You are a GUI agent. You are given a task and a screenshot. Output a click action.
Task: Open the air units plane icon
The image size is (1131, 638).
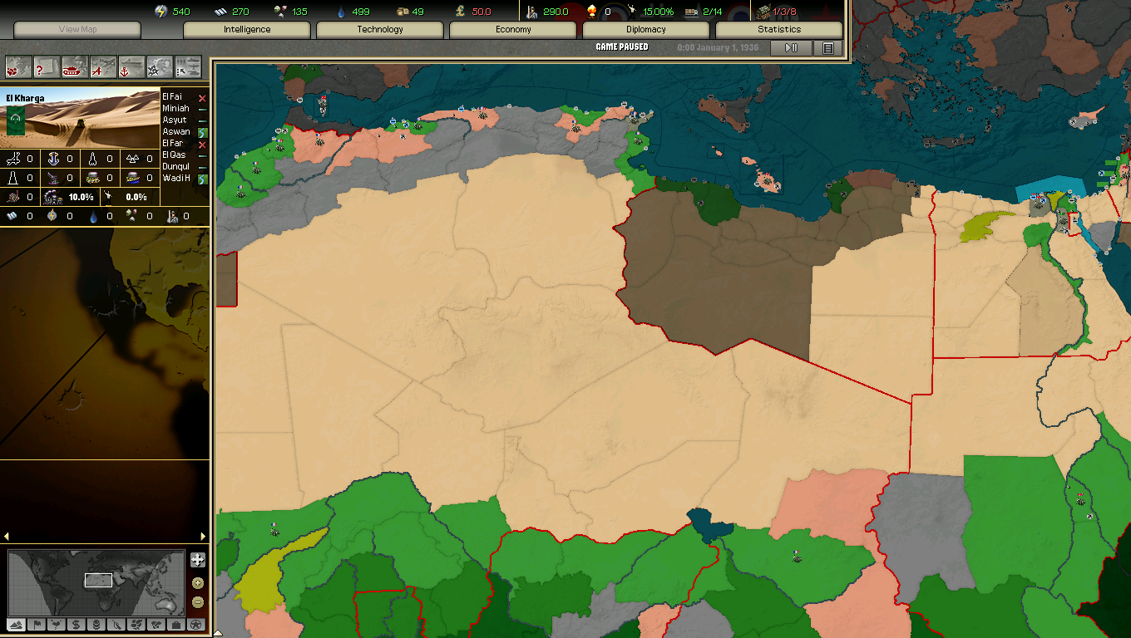(x=104, y=66)
